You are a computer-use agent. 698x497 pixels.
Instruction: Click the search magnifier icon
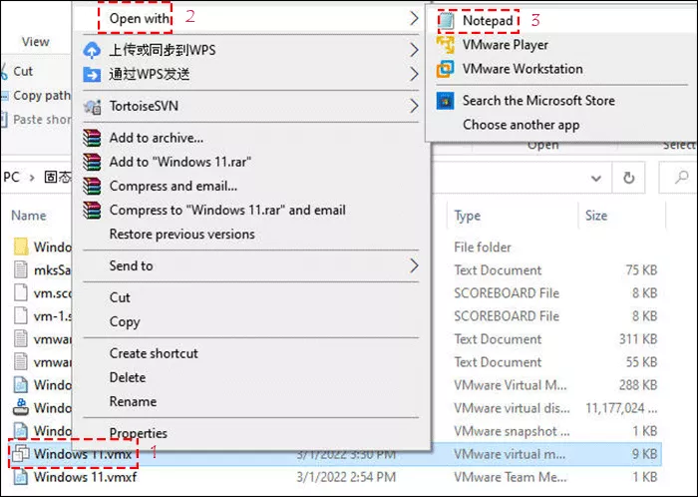click(x=681, y=178)
